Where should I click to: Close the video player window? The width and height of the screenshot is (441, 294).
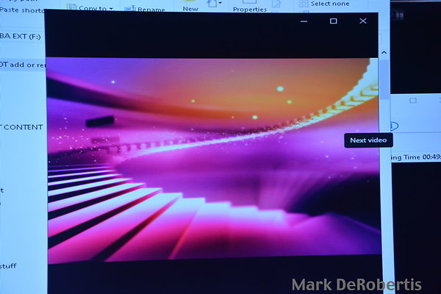362,21
